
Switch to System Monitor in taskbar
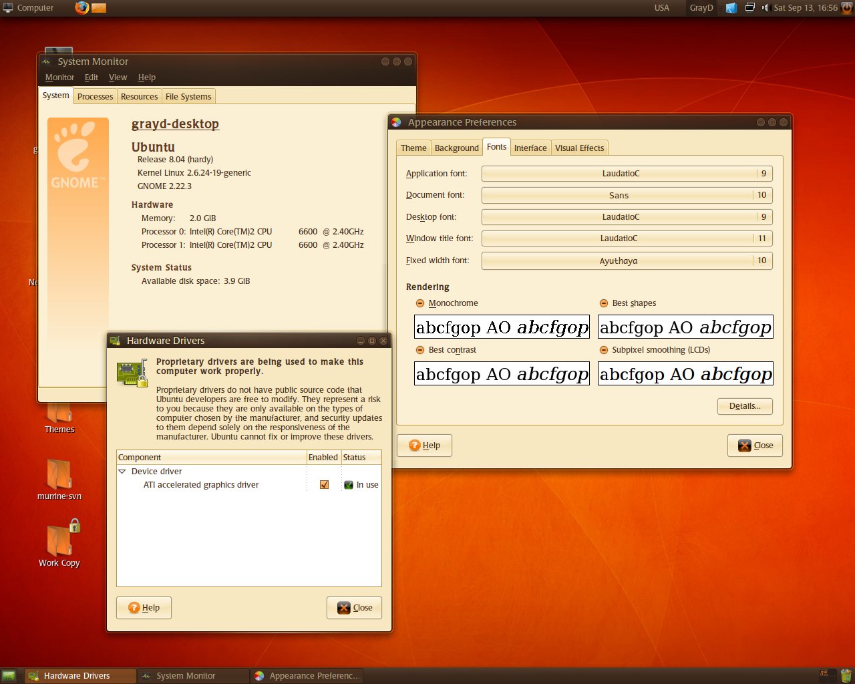(x=193, y=676)
